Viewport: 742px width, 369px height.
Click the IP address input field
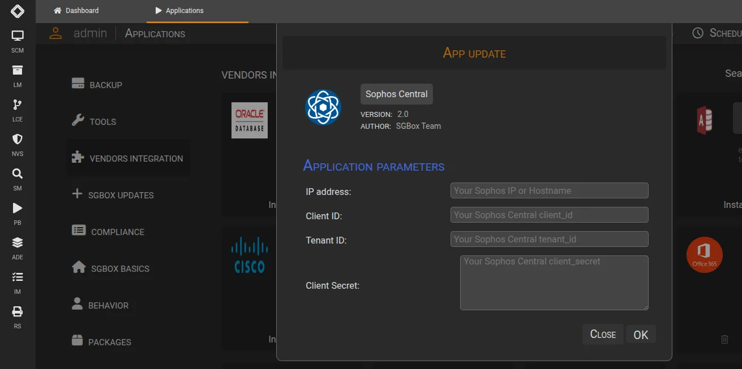(x=548, y=190)
